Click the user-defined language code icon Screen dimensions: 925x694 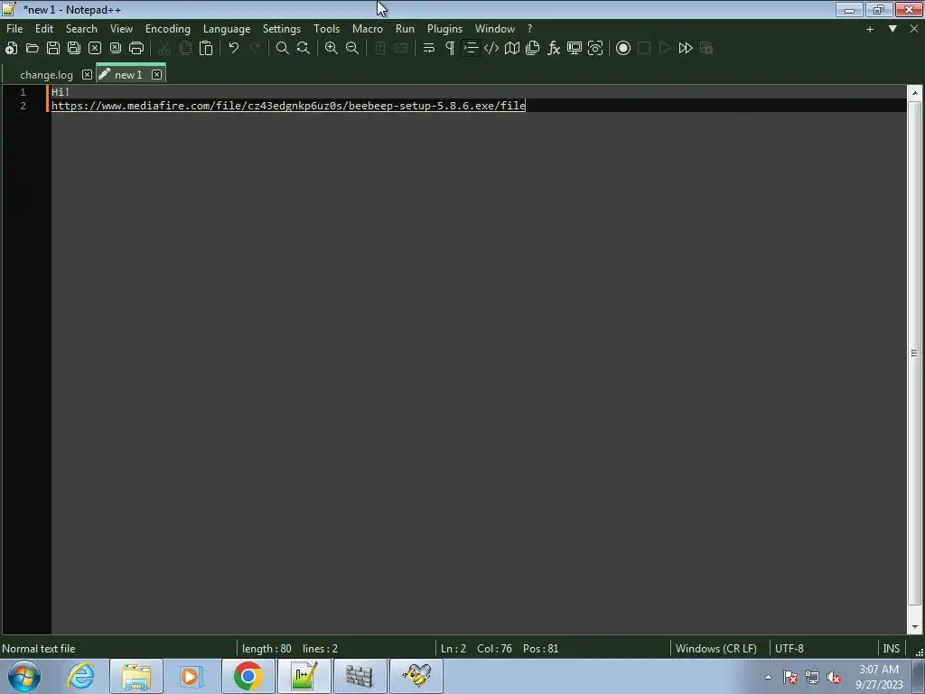[x=491, y=49]
